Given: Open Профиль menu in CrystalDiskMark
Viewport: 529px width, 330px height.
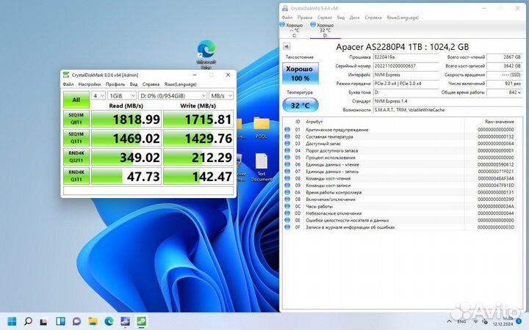Looking at the screenshot, I should coord(115,84).
